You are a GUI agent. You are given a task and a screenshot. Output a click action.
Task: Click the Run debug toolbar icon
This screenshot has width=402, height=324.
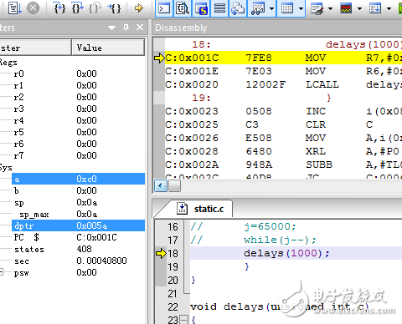[14, 8]
